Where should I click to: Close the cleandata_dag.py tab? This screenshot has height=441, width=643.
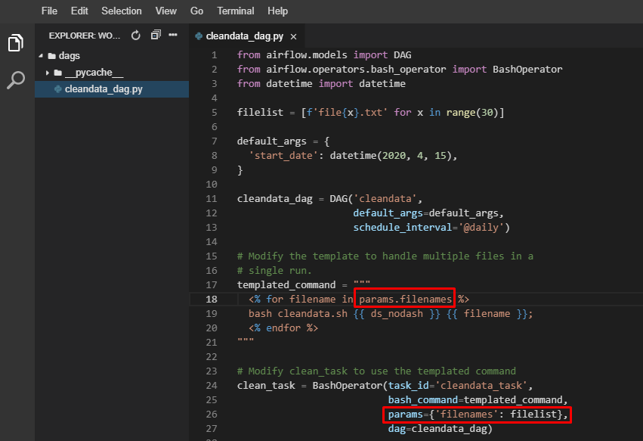point(294,36)
